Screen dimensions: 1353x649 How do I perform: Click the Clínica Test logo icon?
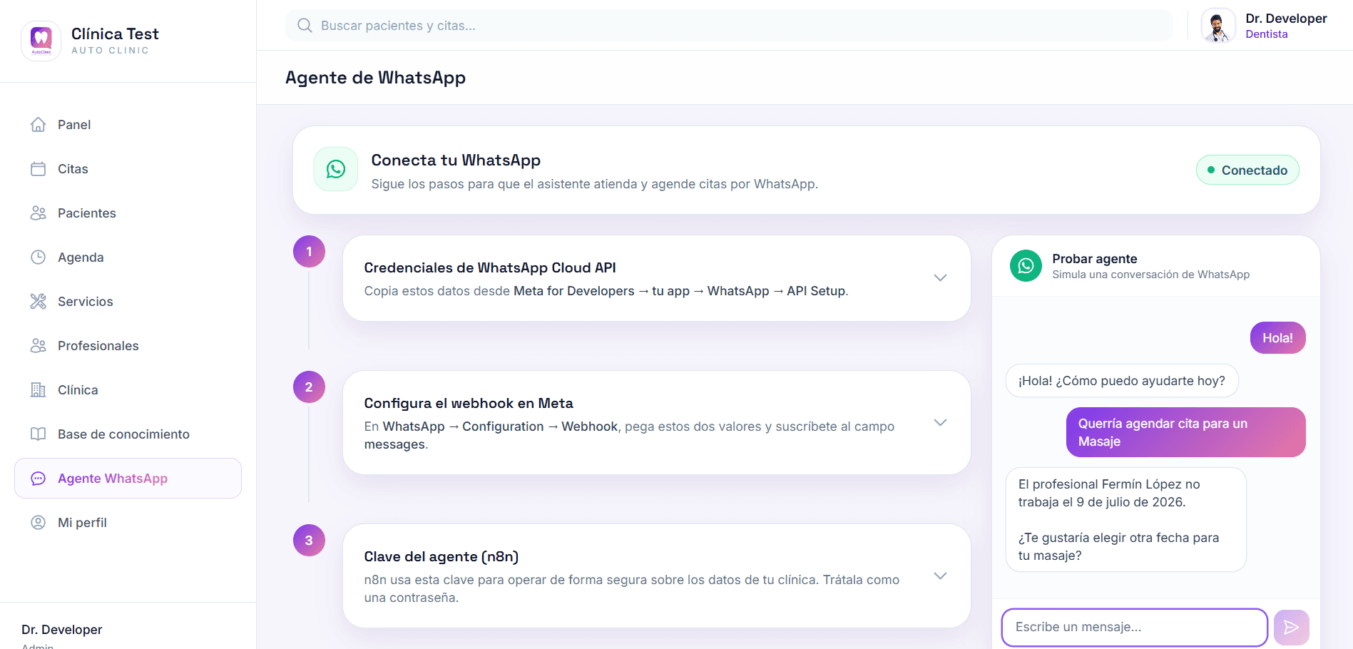[41, 41]
